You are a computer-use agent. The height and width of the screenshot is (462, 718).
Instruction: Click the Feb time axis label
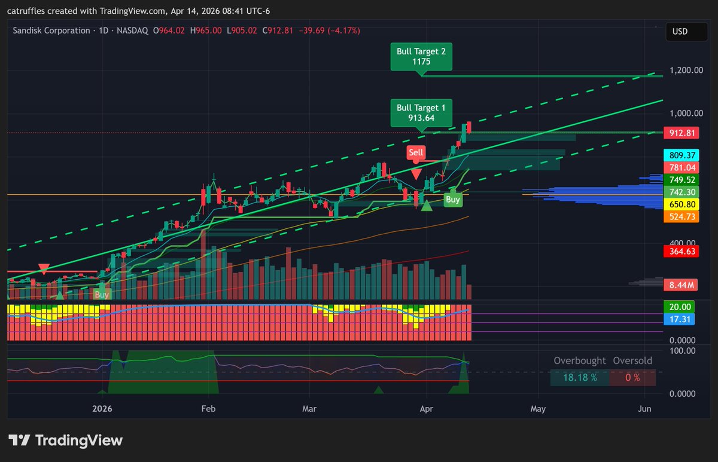(208, 409)
